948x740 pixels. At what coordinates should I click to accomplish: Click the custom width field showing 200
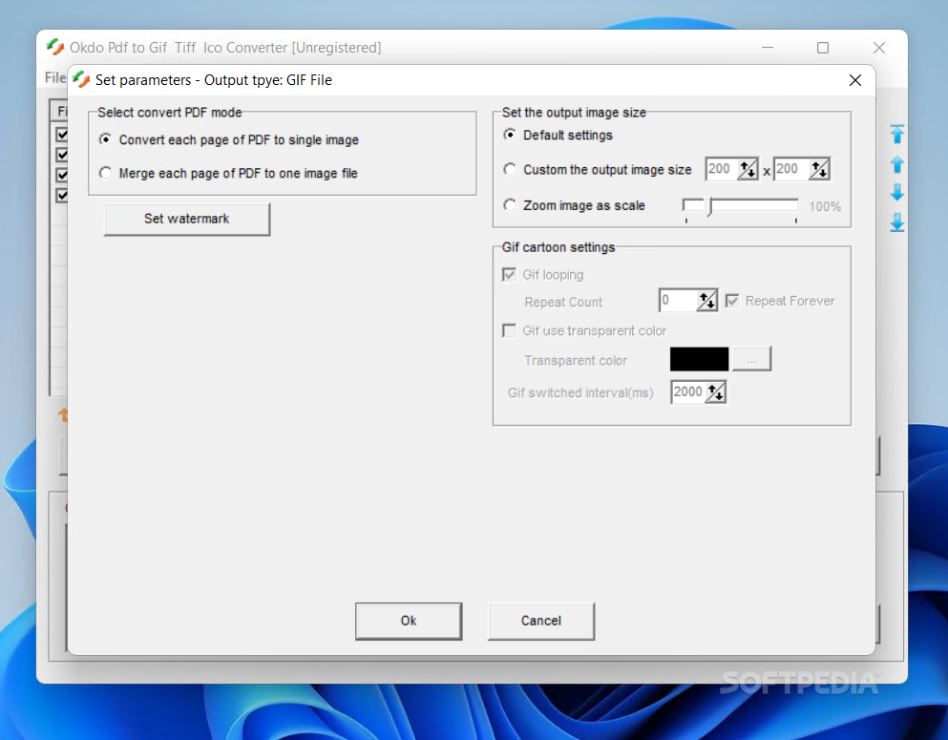[722, 169]
